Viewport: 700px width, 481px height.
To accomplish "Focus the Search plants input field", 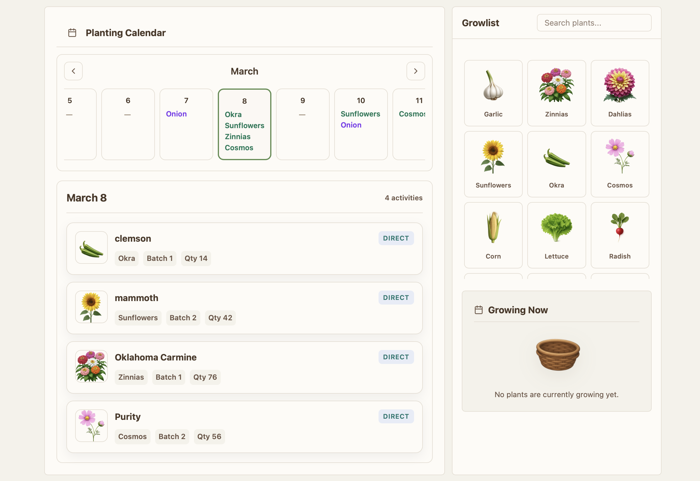I will tap(594, 23).
